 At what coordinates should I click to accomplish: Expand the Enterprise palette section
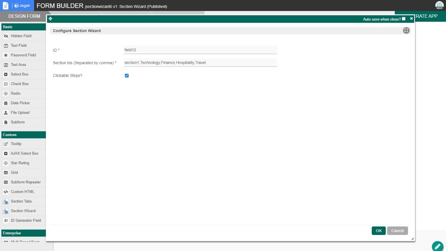pyautogui.click(x=23, y=233)
